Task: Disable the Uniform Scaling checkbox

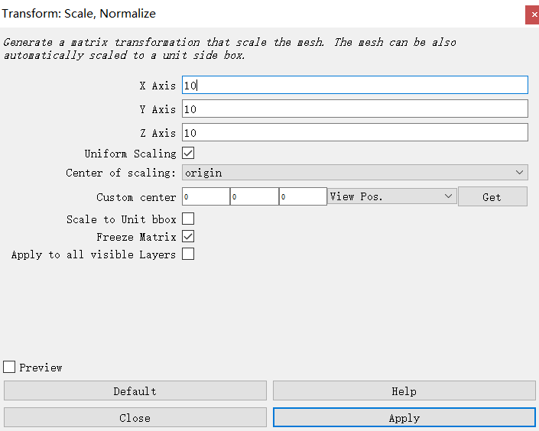Action: (188, 154)
